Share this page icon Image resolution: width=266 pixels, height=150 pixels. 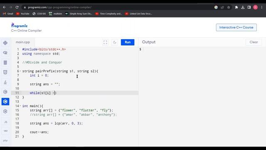click(222, 7)
